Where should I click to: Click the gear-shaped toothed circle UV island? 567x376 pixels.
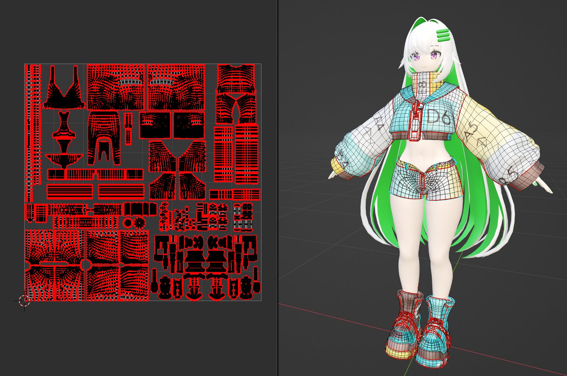(140, 222)
